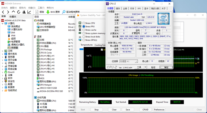Open the 查看(V) menu
207x113 pixels.
pyautogui.click(x=13, y=8)
